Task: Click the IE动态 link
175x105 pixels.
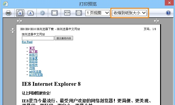Action: click(x=33, y=62)
